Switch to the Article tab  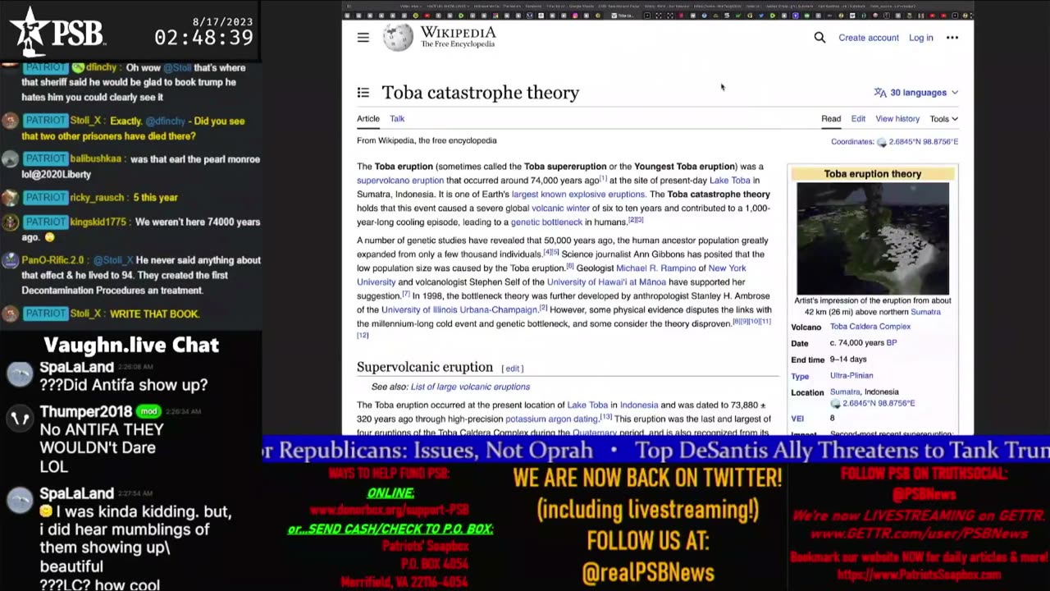pyautogui.click(x=368, y=119)
